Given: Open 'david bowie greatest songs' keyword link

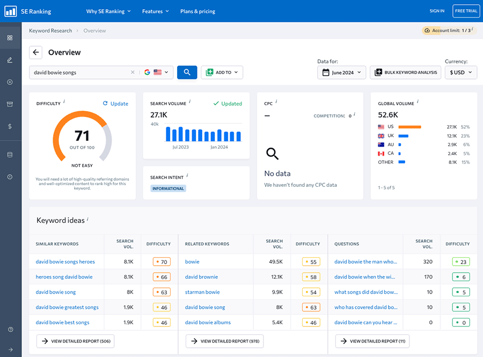Looking at the screenshot, I should [67, 307].
